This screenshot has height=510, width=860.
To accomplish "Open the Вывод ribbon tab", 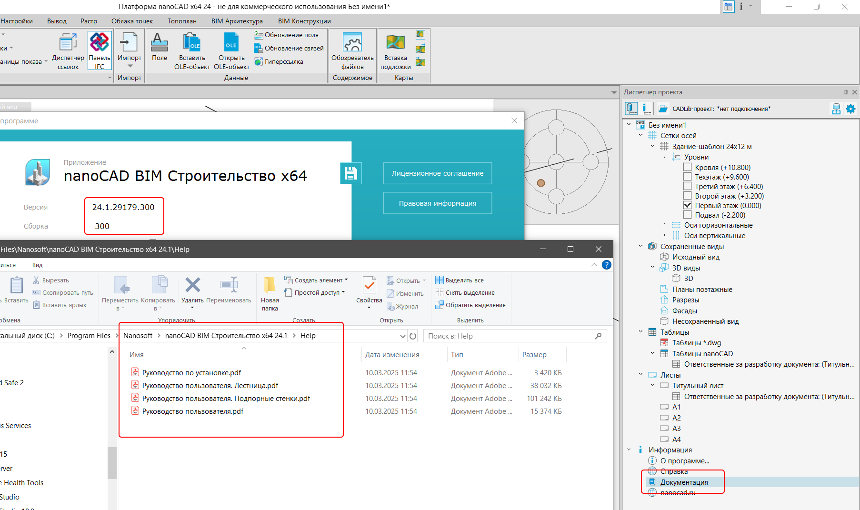I will pos(57,21).
